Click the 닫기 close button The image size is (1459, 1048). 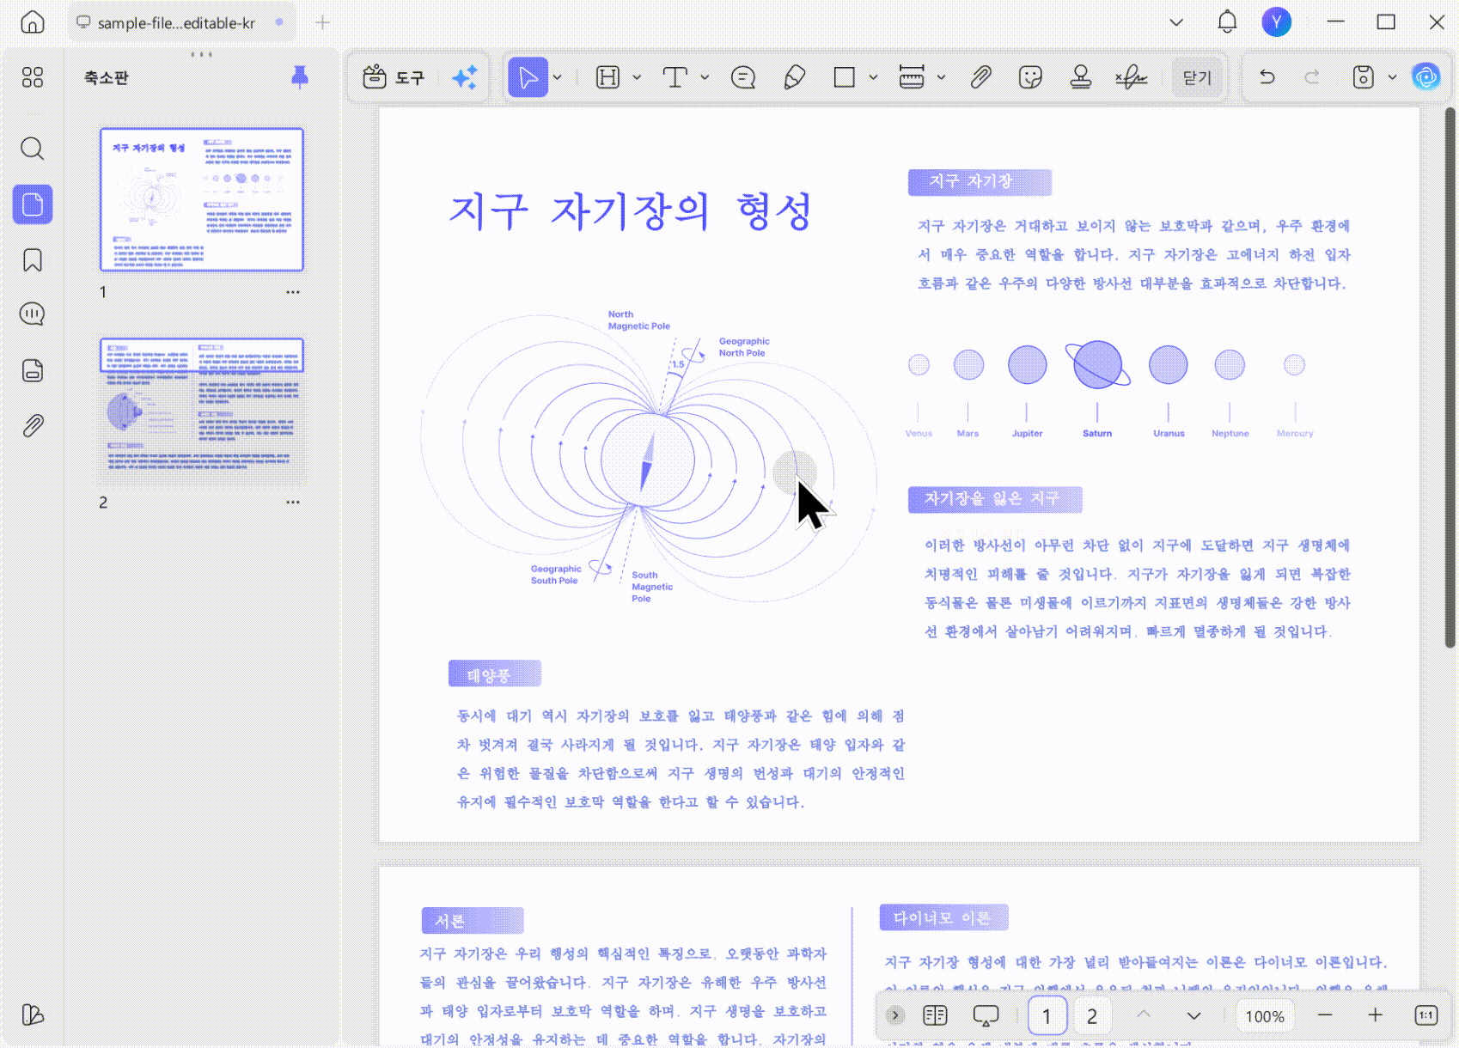pos(1197,77)
